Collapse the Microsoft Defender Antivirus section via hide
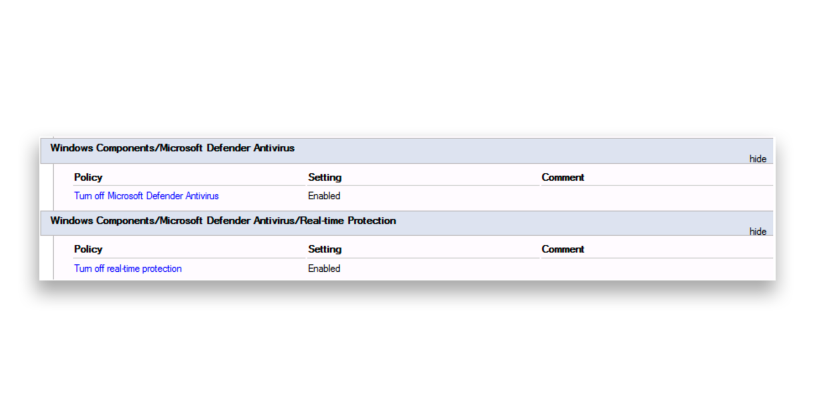Image resolution: width=815 pixels, height=417 pixels. (758, 158)
